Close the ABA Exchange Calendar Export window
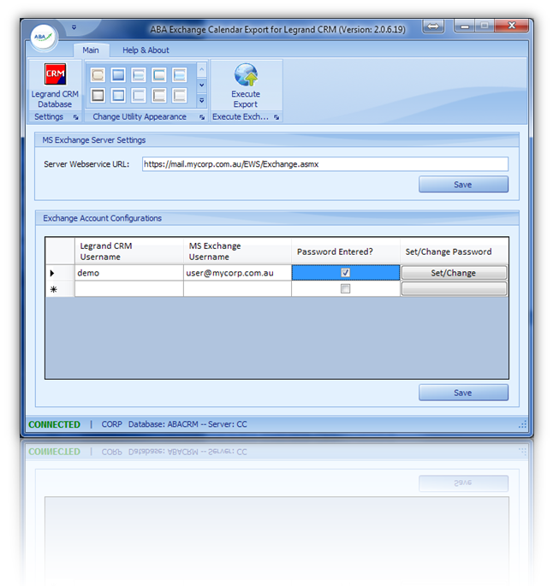This screenshot has width=553, height=586. pyautogui.click(x=512, y=26)
